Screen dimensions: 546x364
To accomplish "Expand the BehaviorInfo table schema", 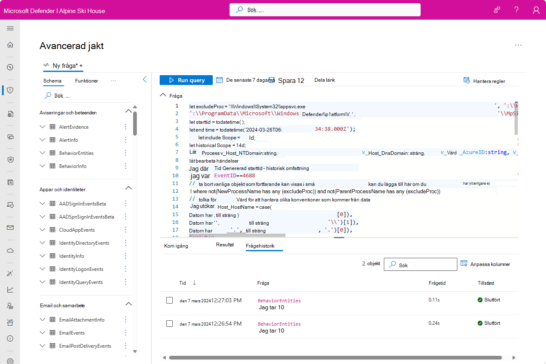I will point(42,166).
